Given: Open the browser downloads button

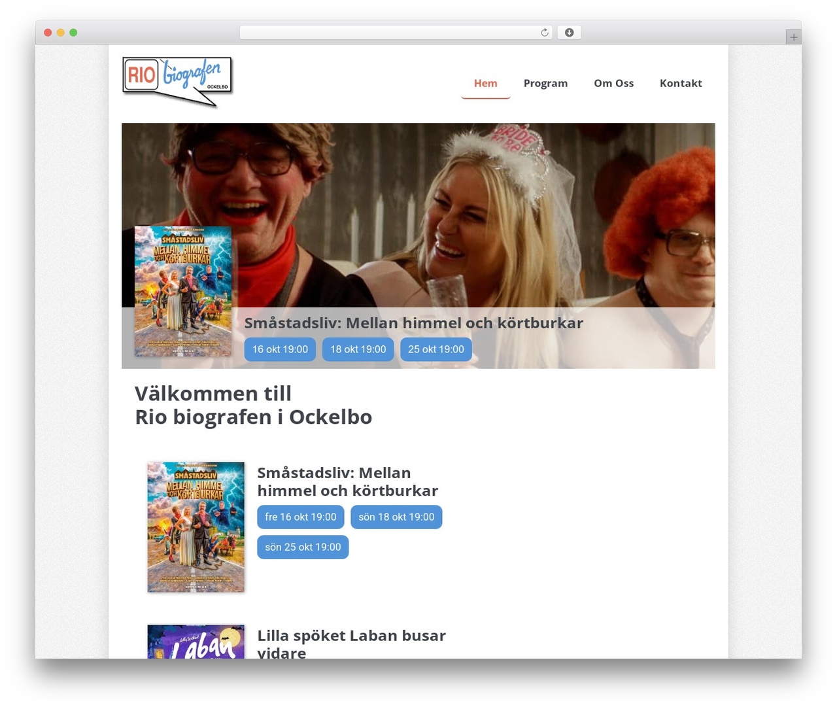Looking at the screenshot, I should [569, 33].
